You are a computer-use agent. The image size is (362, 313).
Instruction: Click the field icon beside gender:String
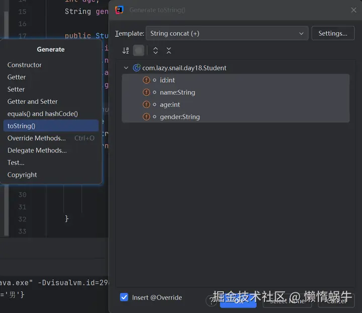tap(146, 117)
